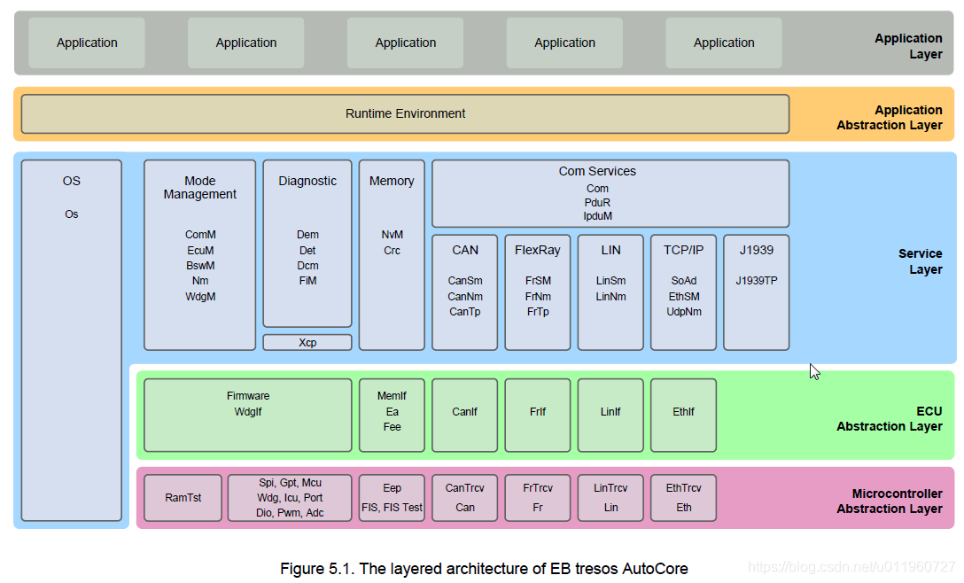Select the LinSm module text
This screenshot has width=964, height=583.
click(x=610, y=281)
